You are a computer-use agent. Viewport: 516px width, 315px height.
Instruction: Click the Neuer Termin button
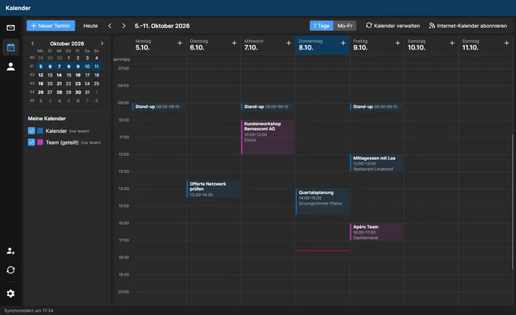(51, 26)
